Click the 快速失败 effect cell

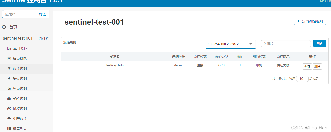pyautogui.click(x=283, y=65)
